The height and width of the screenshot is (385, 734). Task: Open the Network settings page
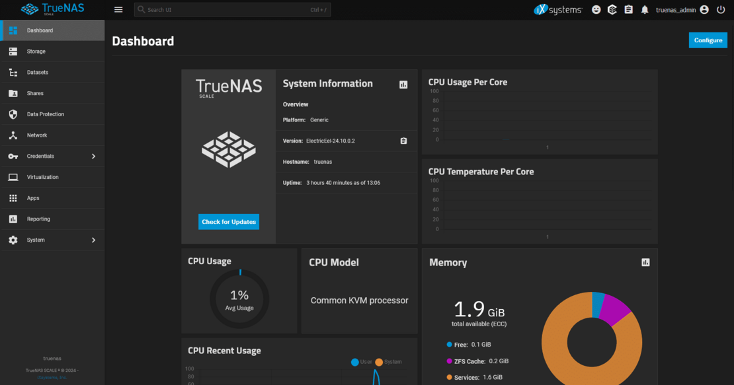pyautogui.click(x=36, y=135)
